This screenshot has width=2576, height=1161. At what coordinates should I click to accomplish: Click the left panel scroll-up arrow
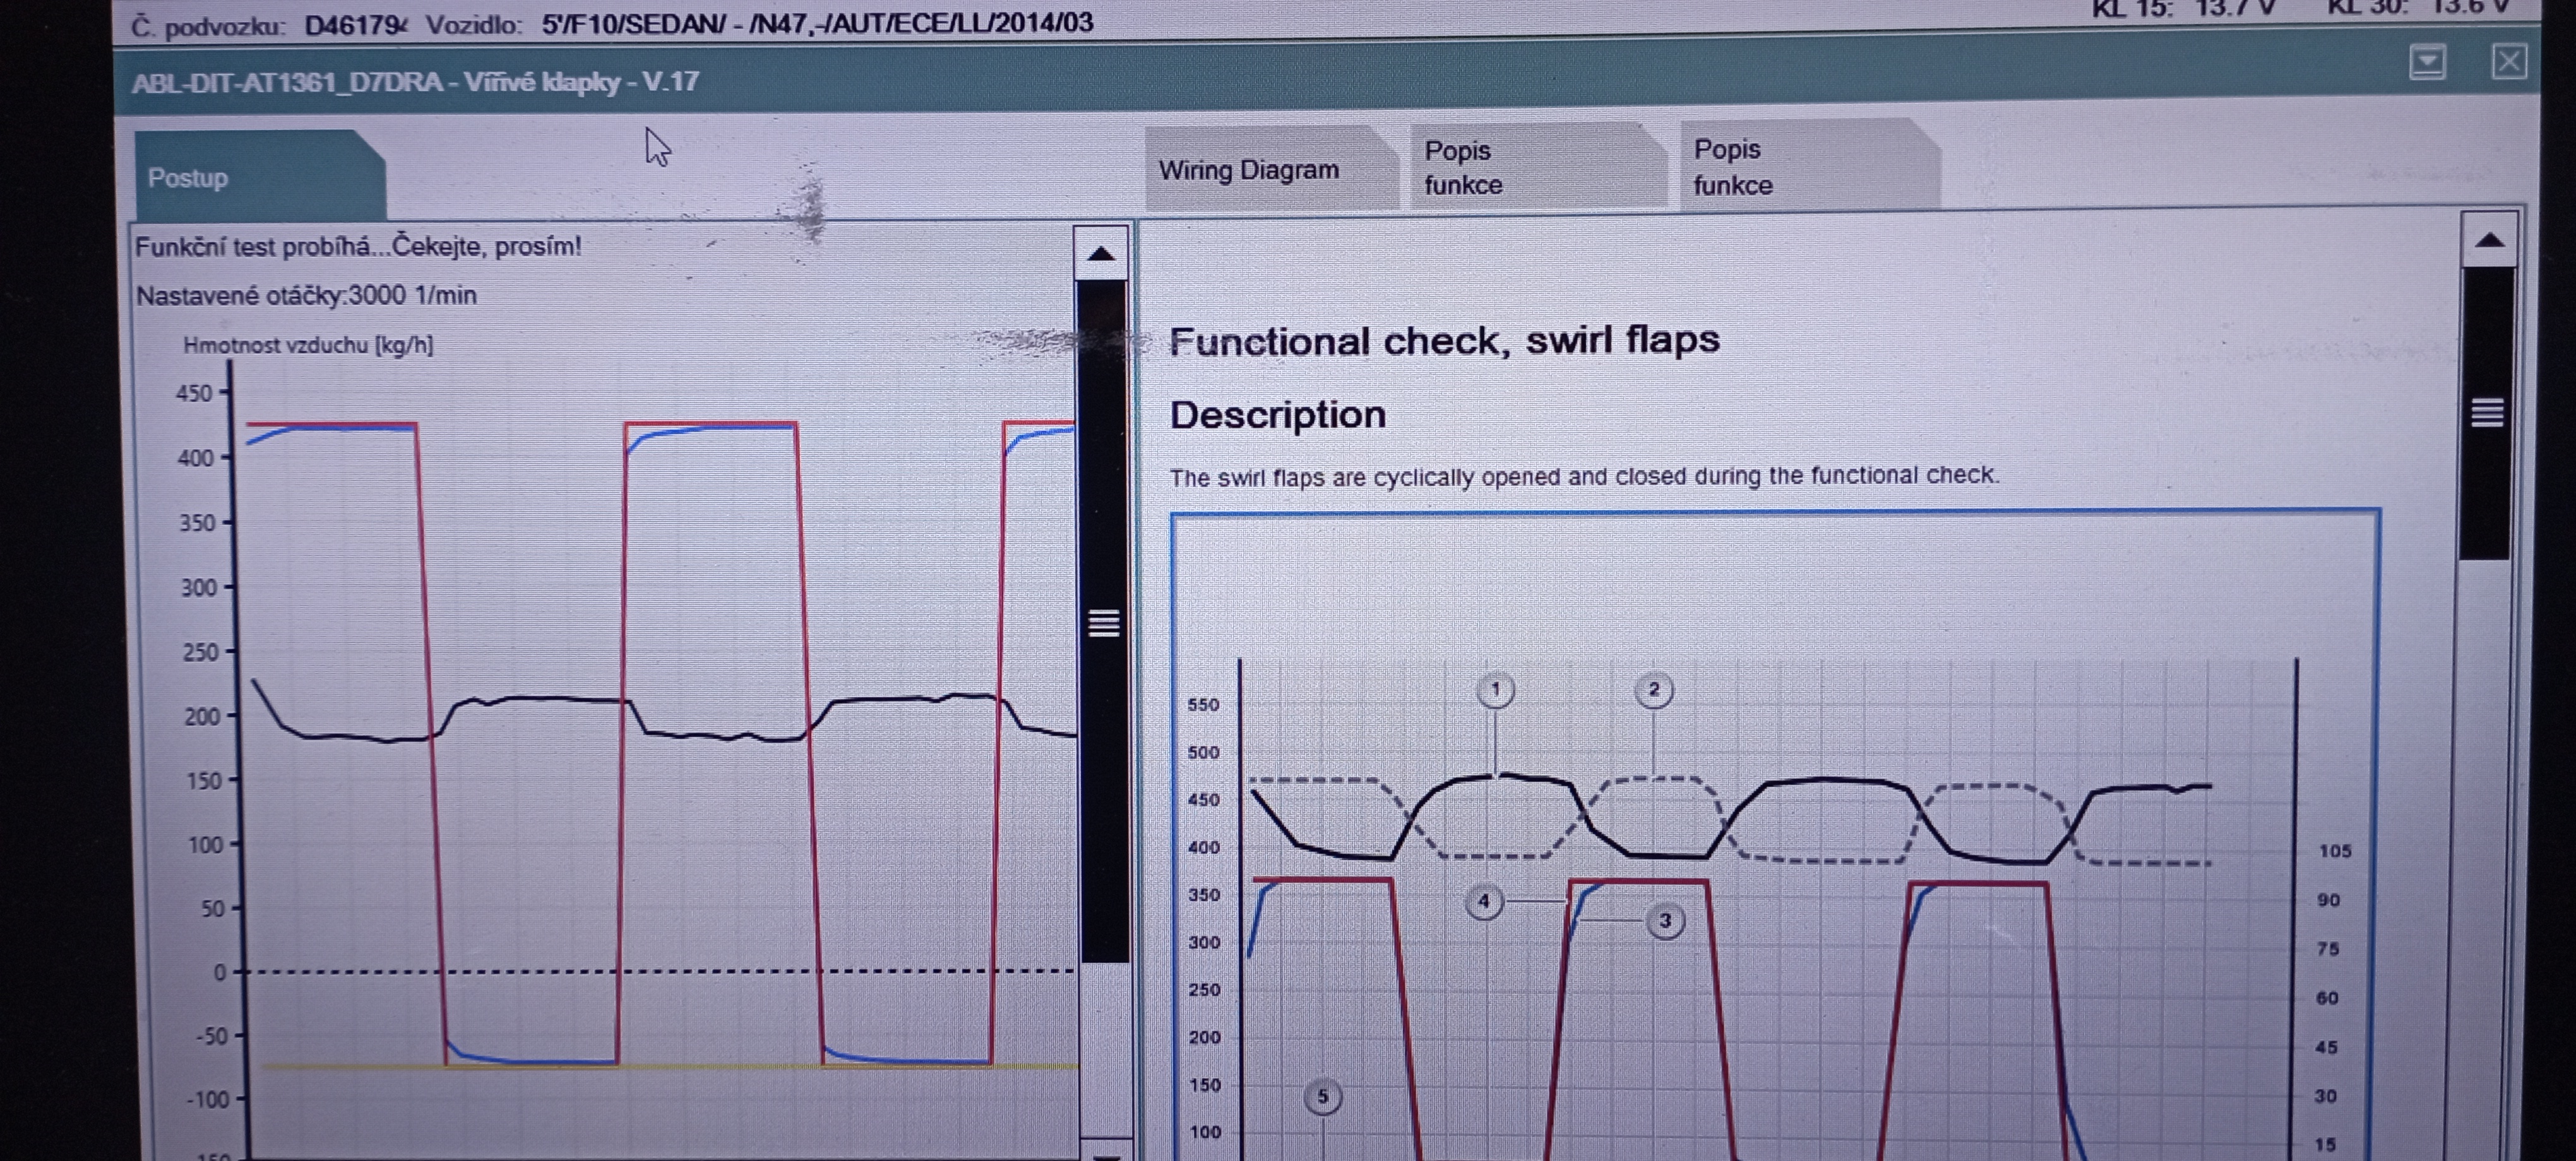point(1101,254)
